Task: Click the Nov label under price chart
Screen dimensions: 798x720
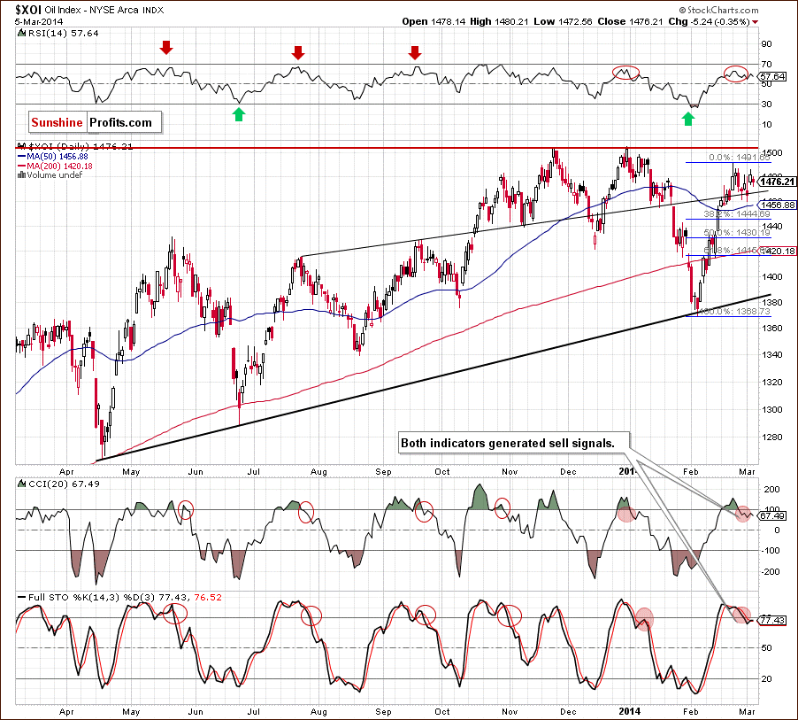Action: (x=510, y=471)
